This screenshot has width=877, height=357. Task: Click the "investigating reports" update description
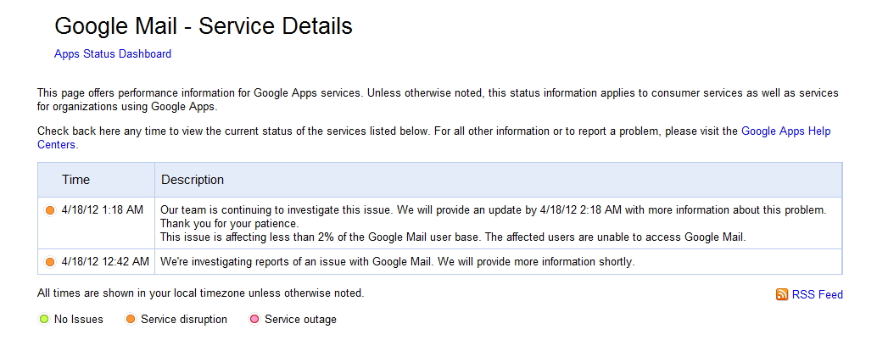click(x=397, y=262)
